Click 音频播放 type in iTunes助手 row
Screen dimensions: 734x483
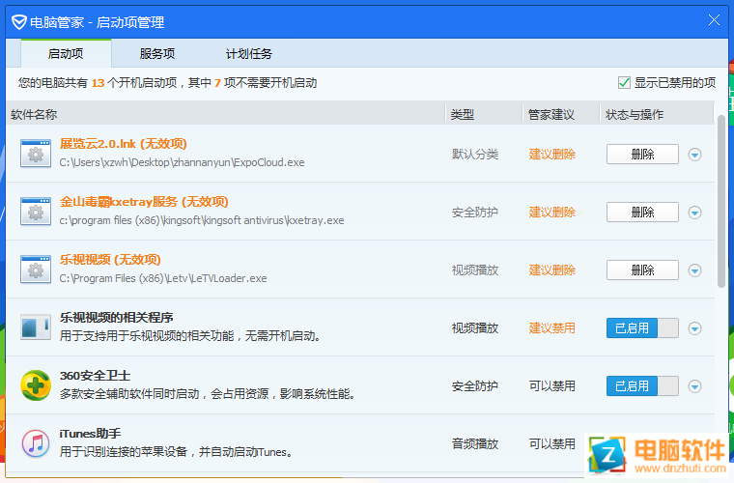click(474, 443)
